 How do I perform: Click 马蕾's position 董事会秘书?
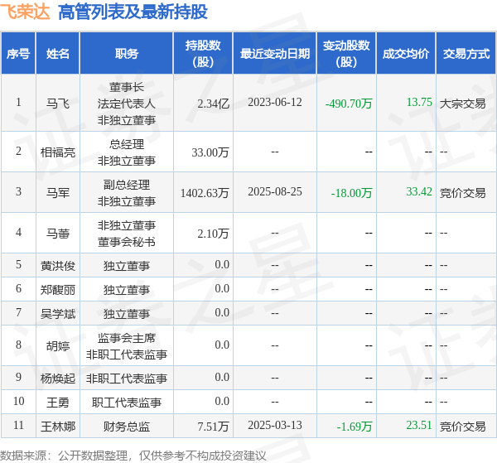pyautogui.click(x=127, y=242)
